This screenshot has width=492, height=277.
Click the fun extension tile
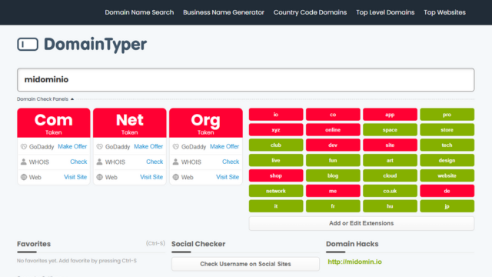[333, 161]
